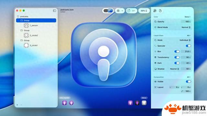Click the Blur 21.8% value field
The width and height of the screenshot is (207, 116).
click(186, 52)
